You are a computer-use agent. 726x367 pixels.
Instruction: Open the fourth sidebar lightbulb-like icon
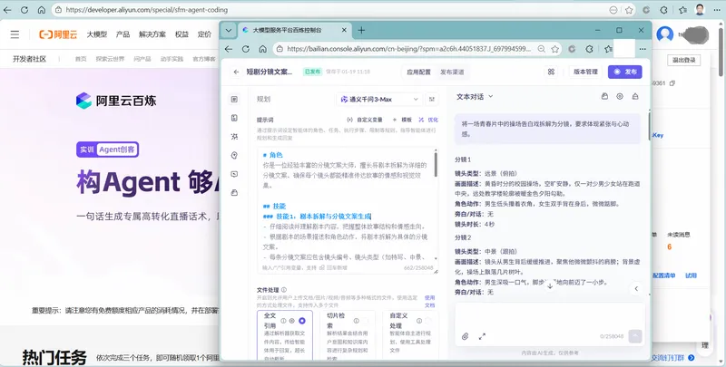pyautogui.click(x=234, y=155)
